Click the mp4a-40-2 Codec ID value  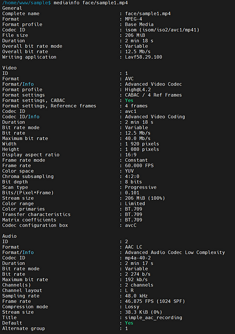[x=138, y=258]
